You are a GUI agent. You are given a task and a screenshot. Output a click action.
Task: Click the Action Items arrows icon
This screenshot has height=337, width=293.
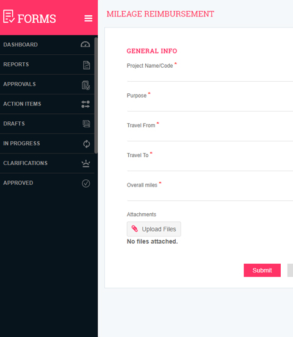pos(85,104)
